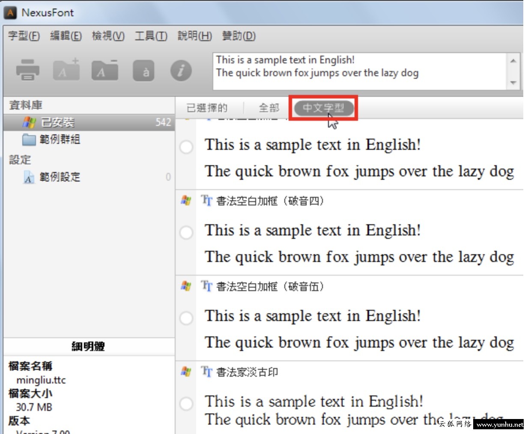This screenshot has width=525, height=434.
Task: Click the sample preview under 書法家淡古印
Action: coord(354,410)
